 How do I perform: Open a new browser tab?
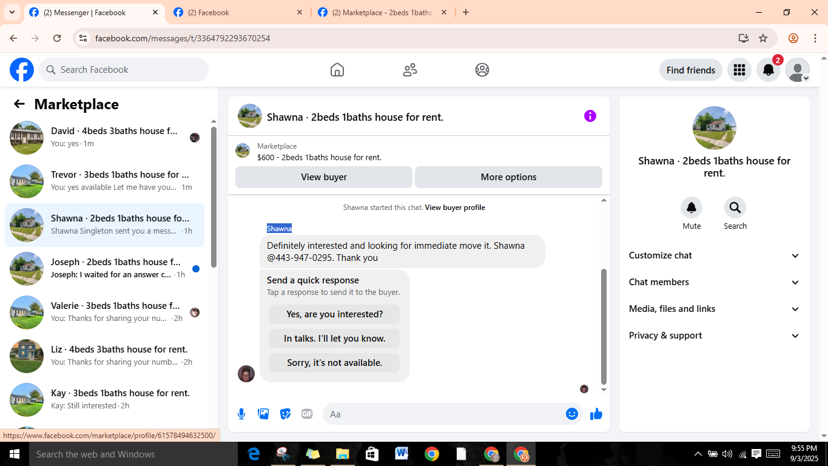point(466,12)
